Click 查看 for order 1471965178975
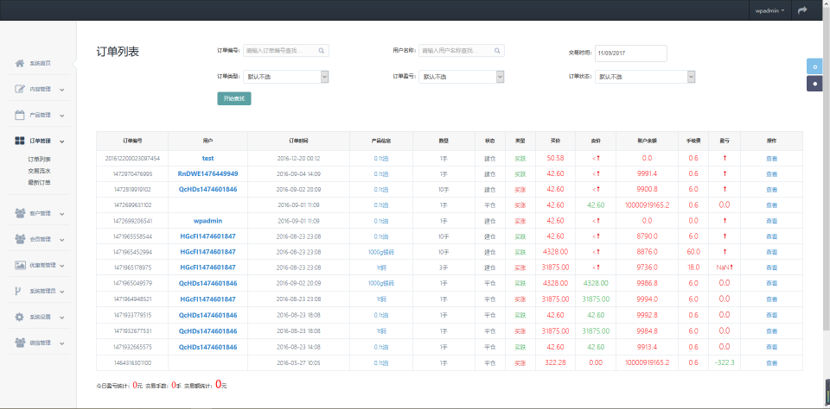The height and width of the screenshot is (409, 830). click(771, 267)
